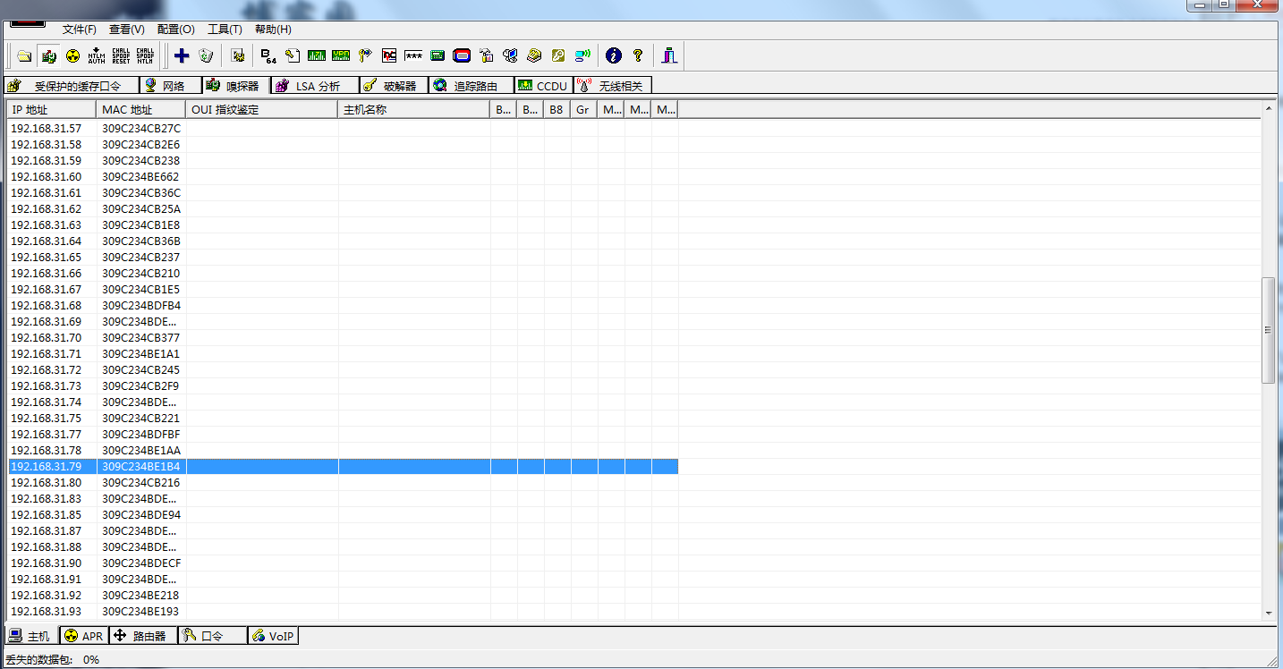Click the yellow question mark Help icon
This screenshot has width=1283, height=669.
637,55
